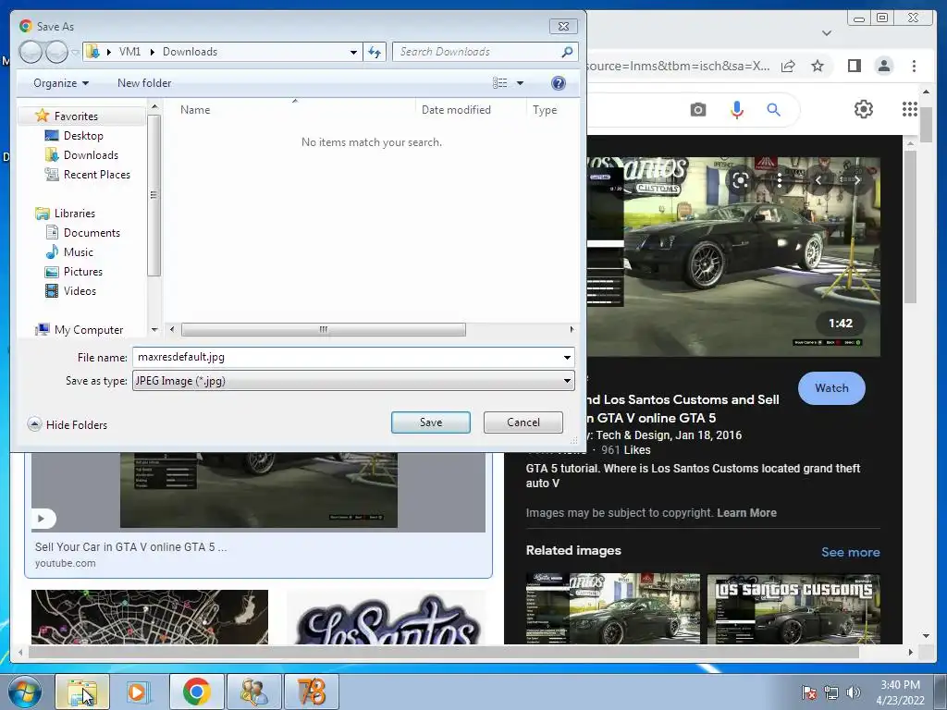The image size is (947, 710).
Task: Click the Learn More copyright link
Action: point(746,512)
